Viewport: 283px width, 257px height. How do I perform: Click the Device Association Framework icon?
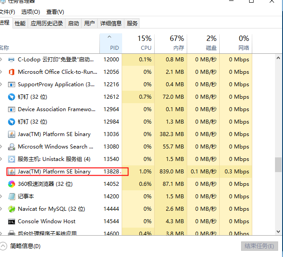pyautogui.click(x=12, y=109)
